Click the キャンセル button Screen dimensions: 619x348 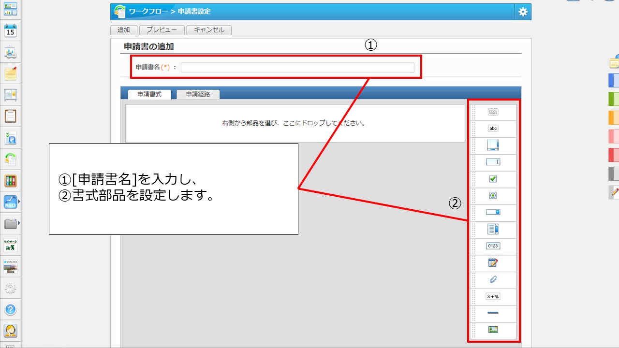(209, 30)
